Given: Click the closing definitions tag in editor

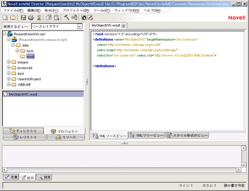Looking at the screenshot, I should click(x=104, y=66).
